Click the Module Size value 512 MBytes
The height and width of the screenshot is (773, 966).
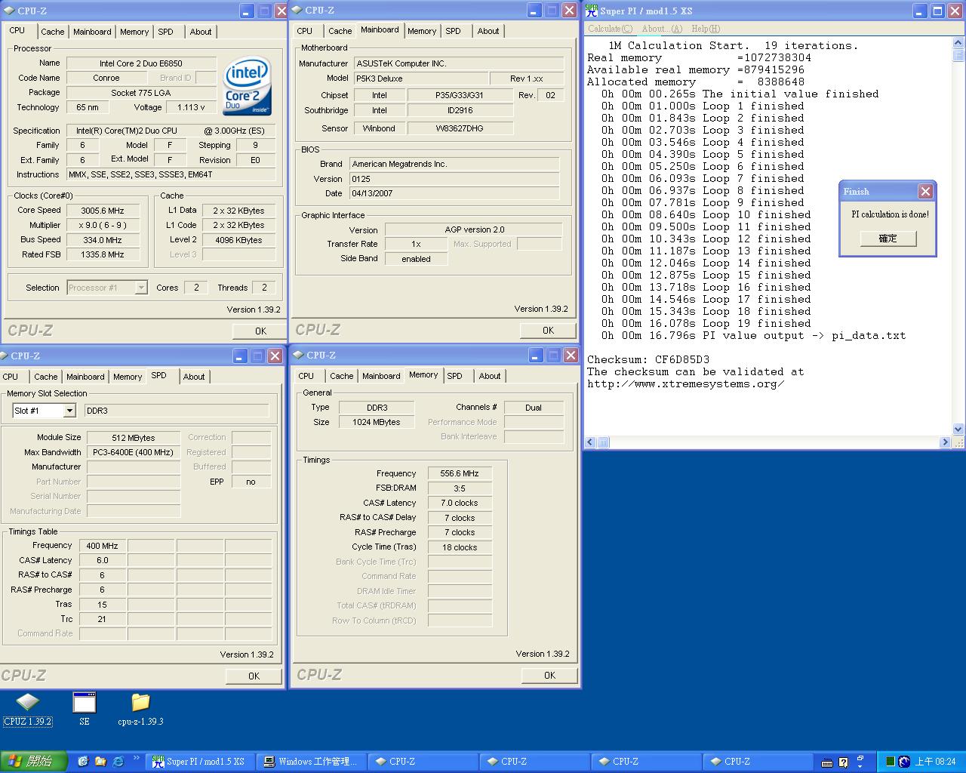coord(134,438)
